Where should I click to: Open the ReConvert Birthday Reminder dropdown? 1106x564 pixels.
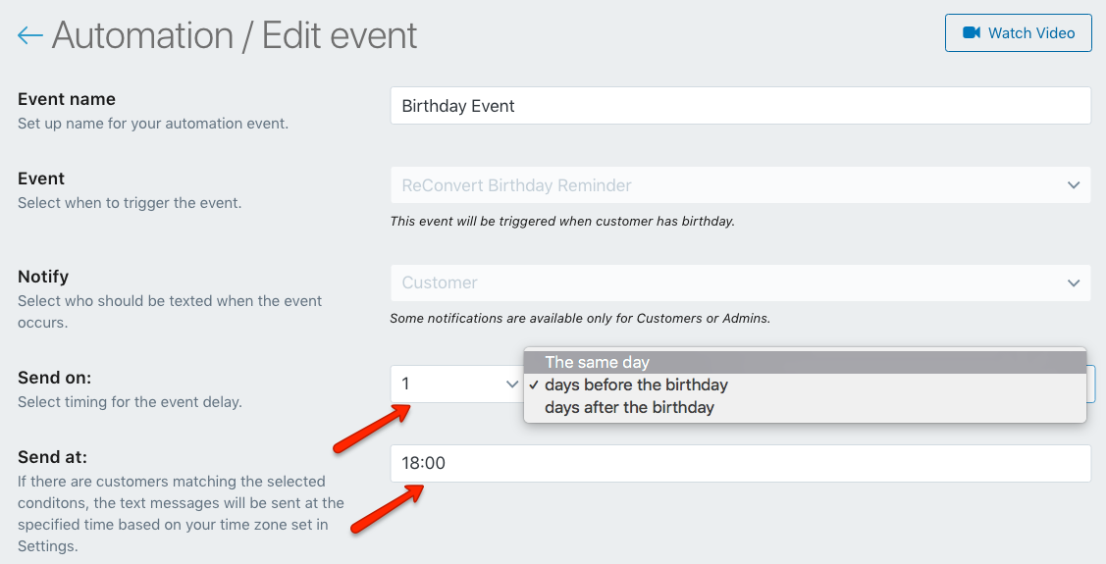[741, 185]
